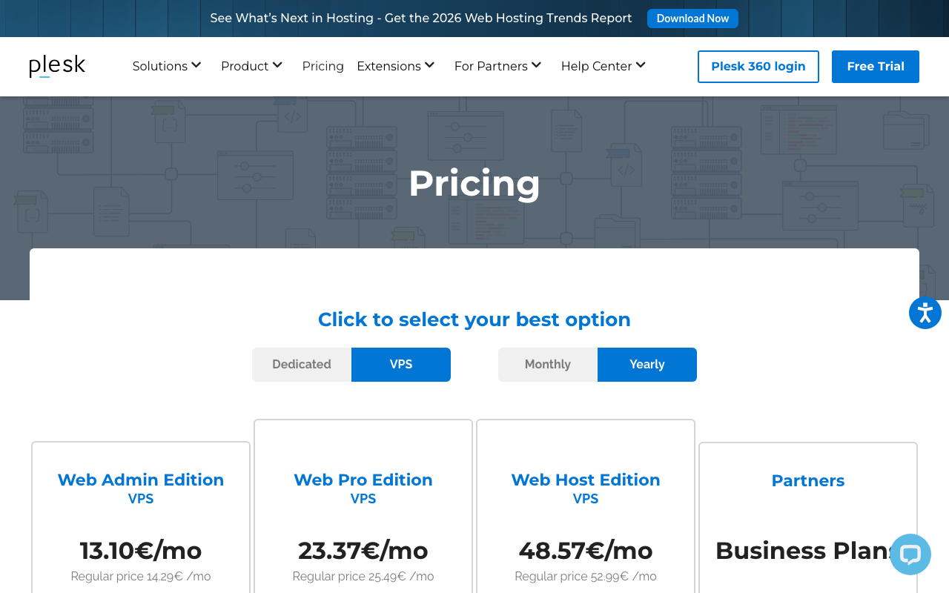The image size is (949, 593).
Task: Open the Extensions dropdown chevron
Action: (x=429, y=65)
